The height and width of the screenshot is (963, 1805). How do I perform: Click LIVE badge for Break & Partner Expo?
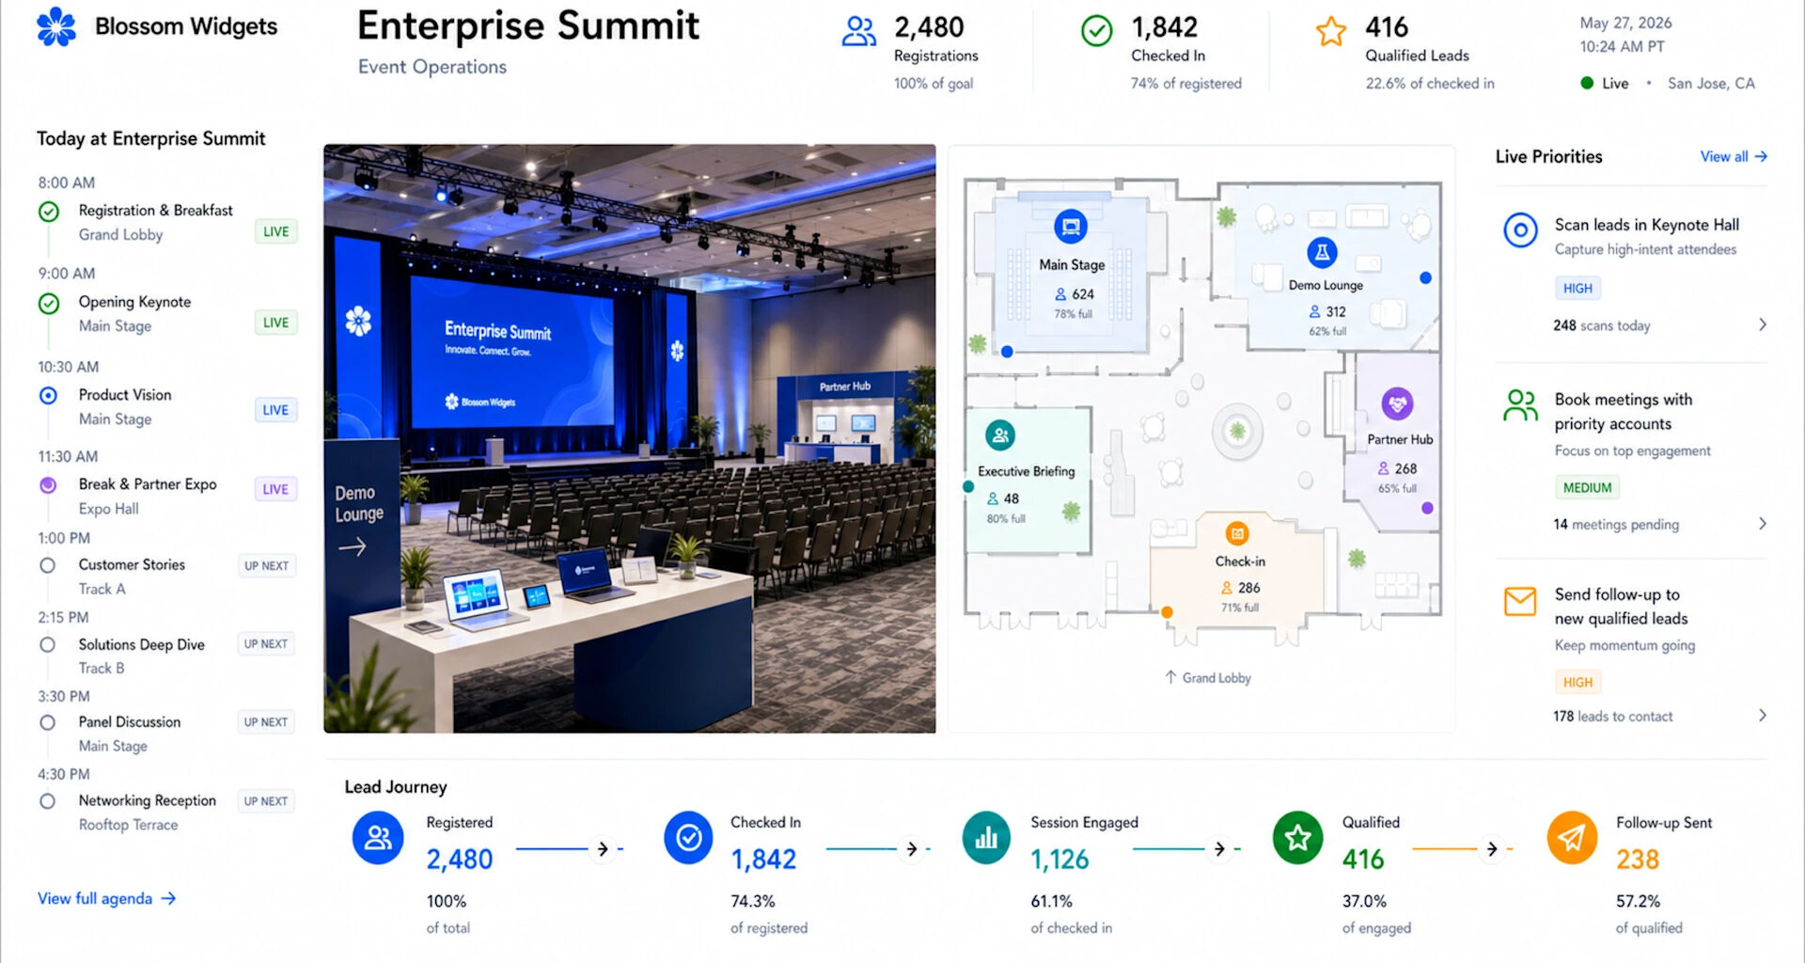pos(275,489)
